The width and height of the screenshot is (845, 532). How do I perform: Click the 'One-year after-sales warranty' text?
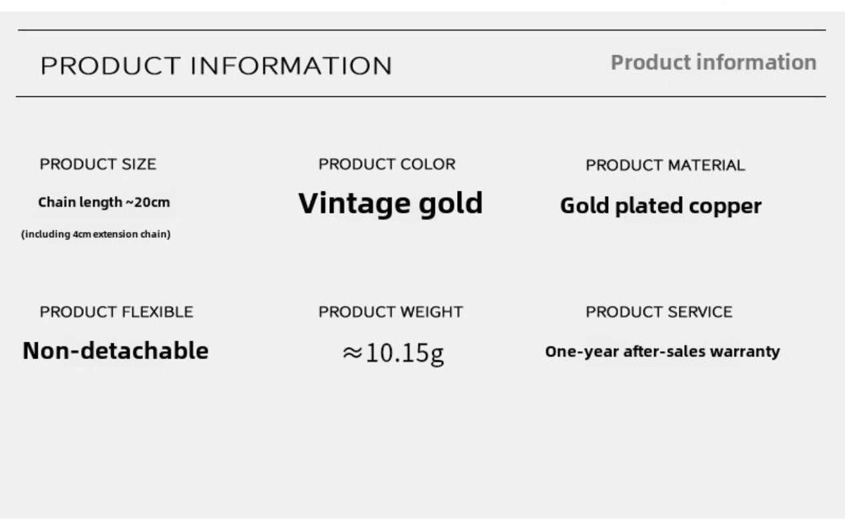(x=662, y=351)
